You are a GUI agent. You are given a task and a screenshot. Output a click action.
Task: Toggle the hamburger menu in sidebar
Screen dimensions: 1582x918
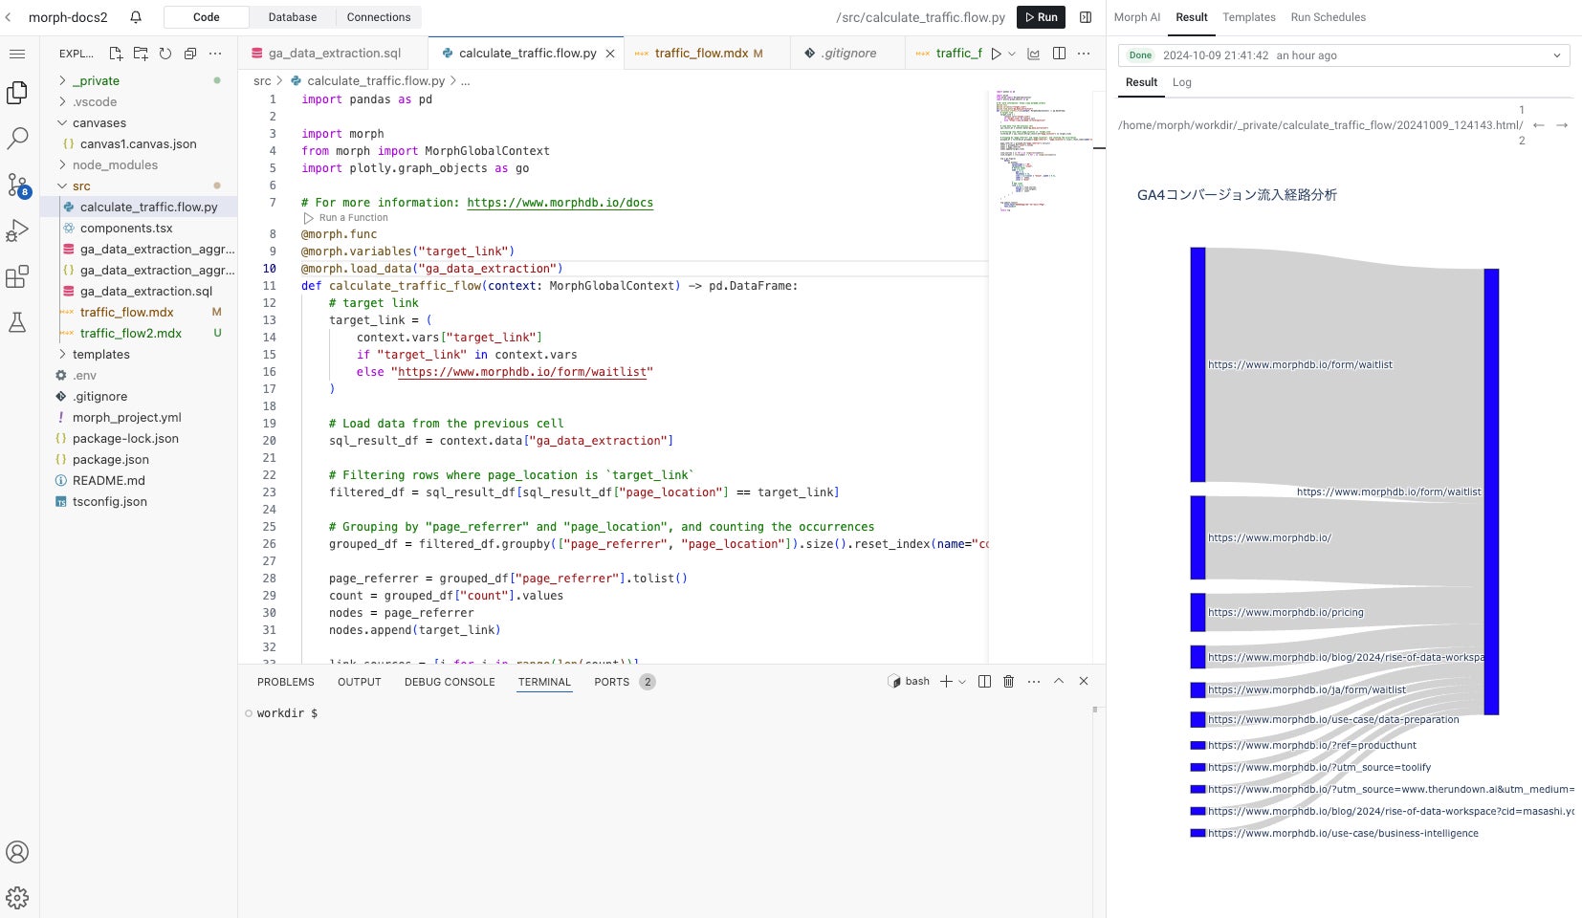(x=17, y=54)
